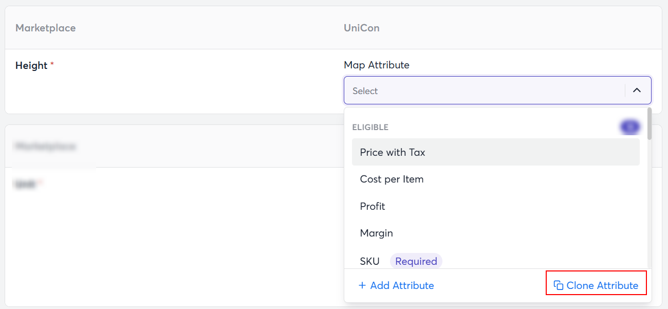Click the dropdown list scrollbar thumb
Screen dimensions: 668x309
(x=650, y=123)
